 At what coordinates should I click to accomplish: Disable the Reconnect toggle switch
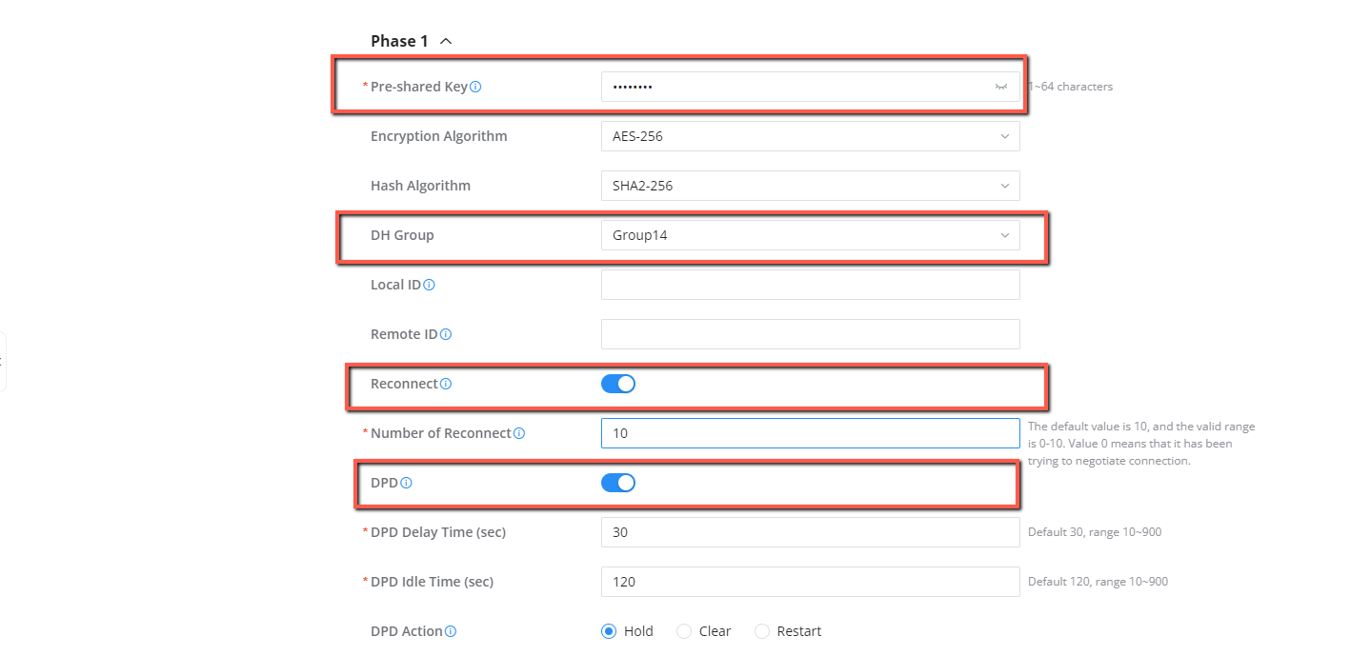pos(618,384)
